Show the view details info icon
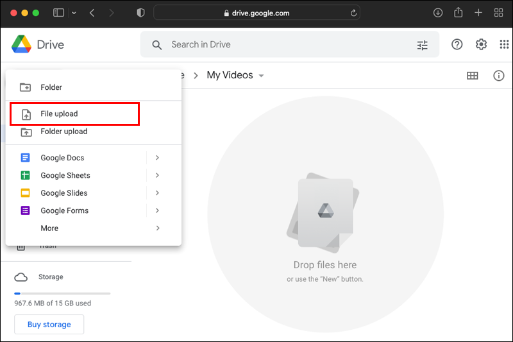 499,76
